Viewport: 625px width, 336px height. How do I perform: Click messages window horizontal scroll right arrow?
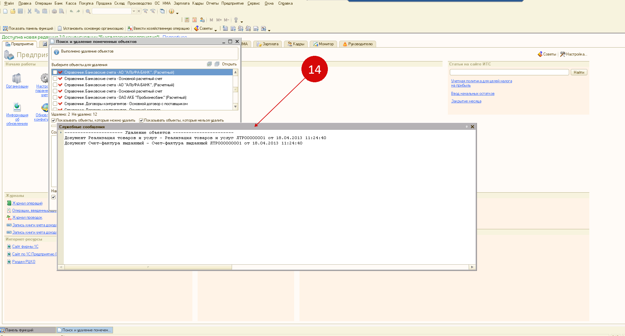tap(472, 267)
